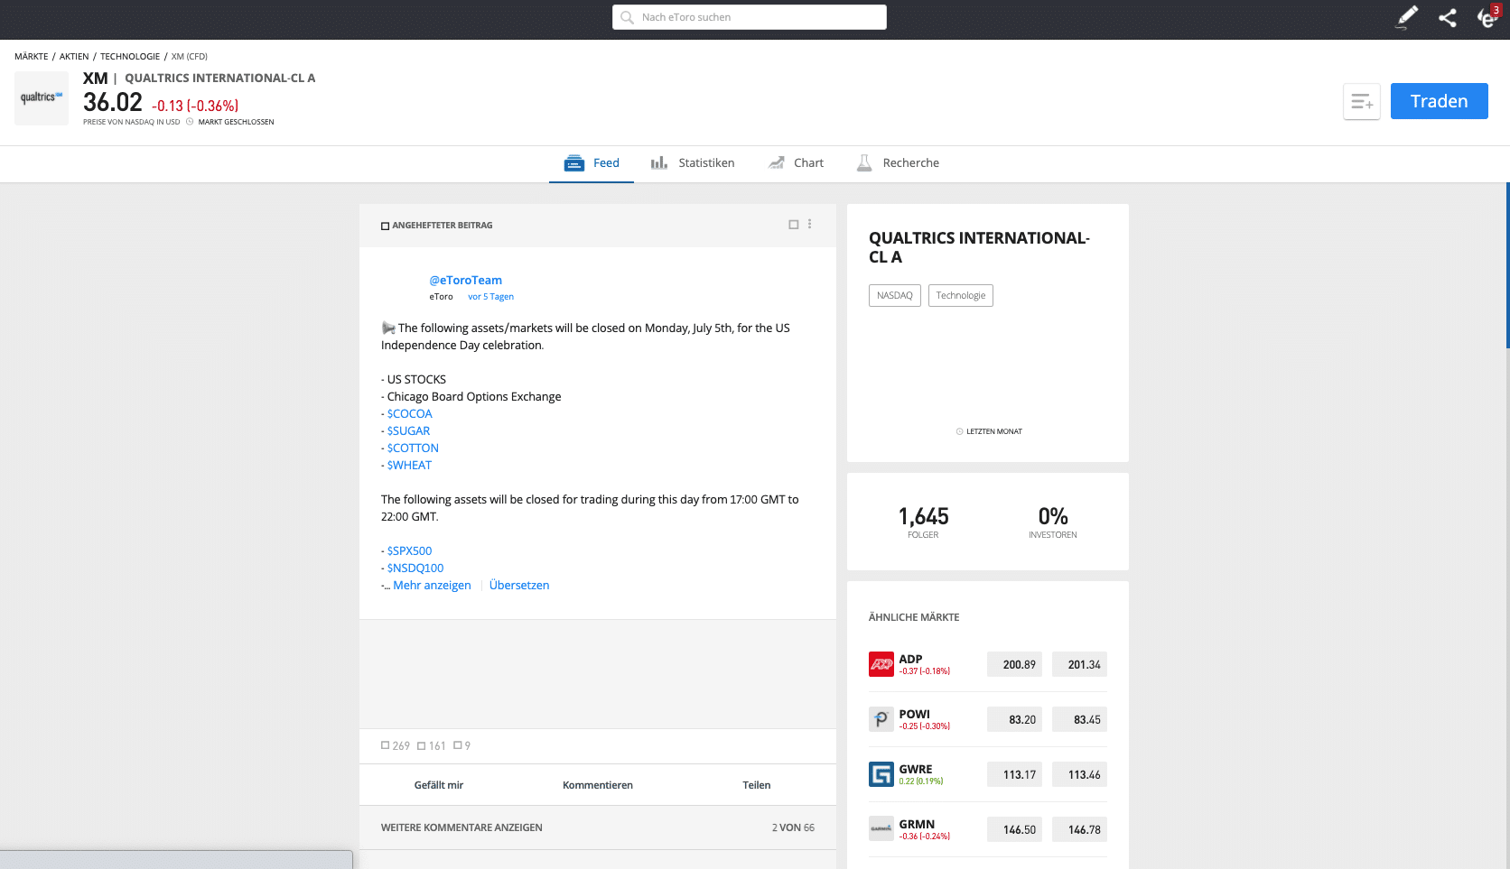Click the 1,645 FOLGER stat
Screen dimensions: 1510x869
(923, 522)
